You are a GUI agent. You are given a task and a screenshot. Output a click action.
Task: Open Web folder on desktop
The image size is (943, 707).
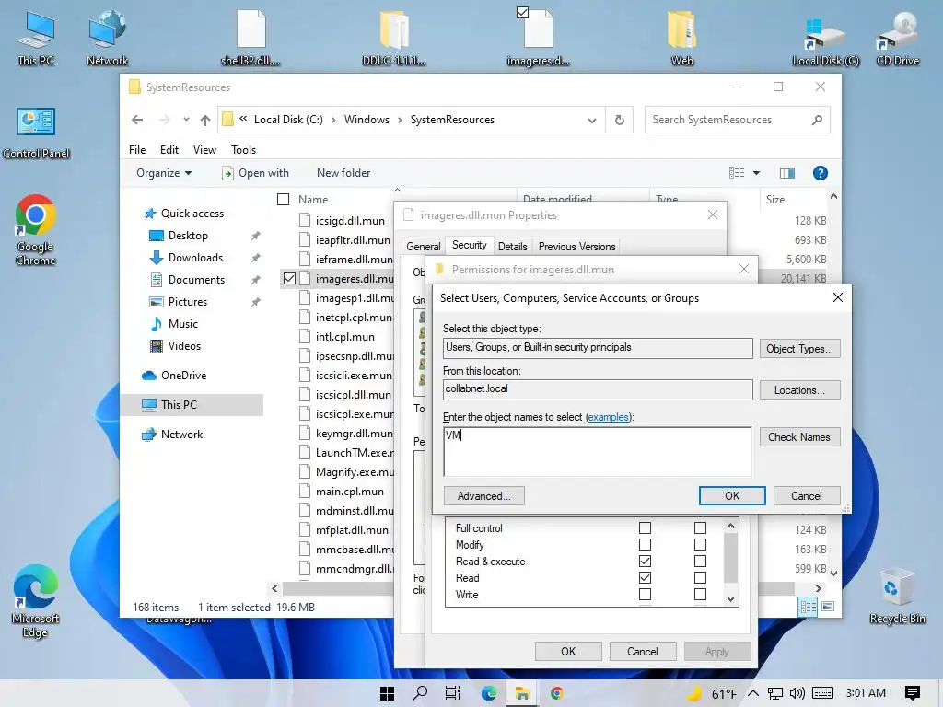pyautogui.click(x=681, y=37)
